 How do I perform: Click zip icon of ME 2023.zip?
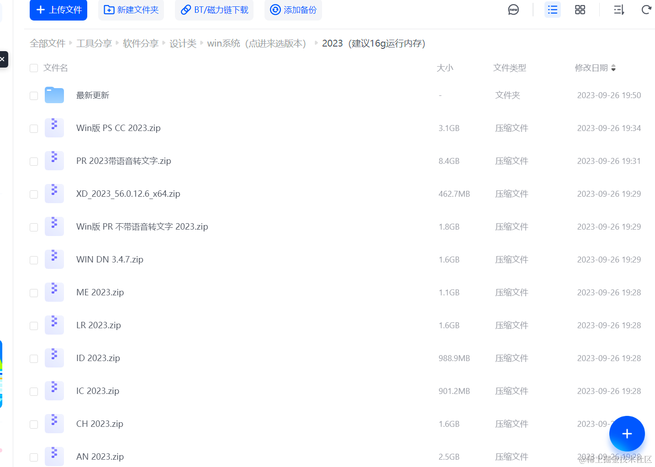tap(54, 292)
